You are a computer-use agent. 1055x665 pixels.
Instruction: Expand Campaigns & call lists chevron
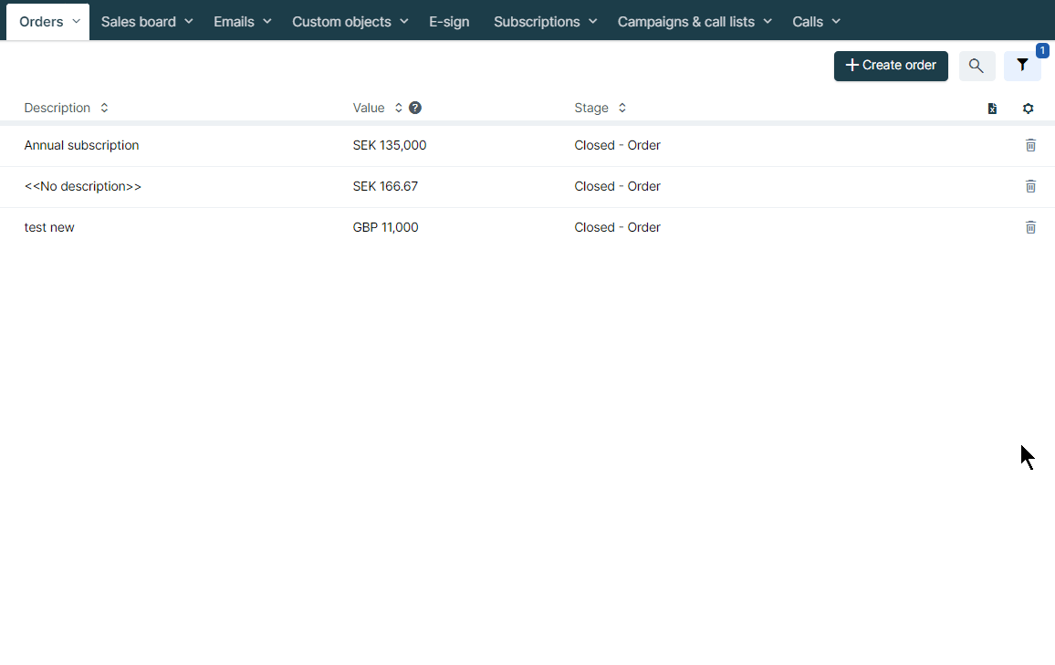pyautogui.click(x=768, y=22)
